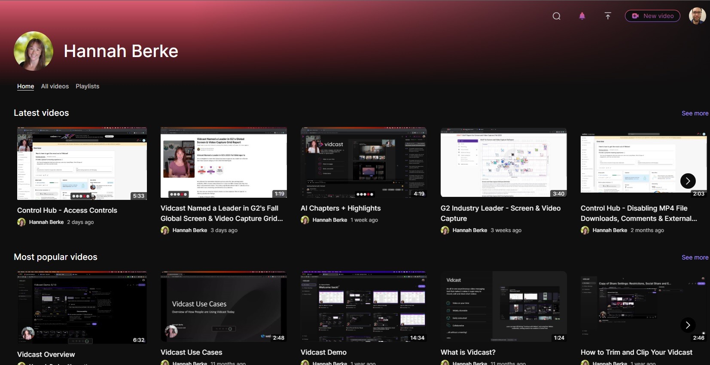Click title Vidcast Use Cases

[192, 352]
